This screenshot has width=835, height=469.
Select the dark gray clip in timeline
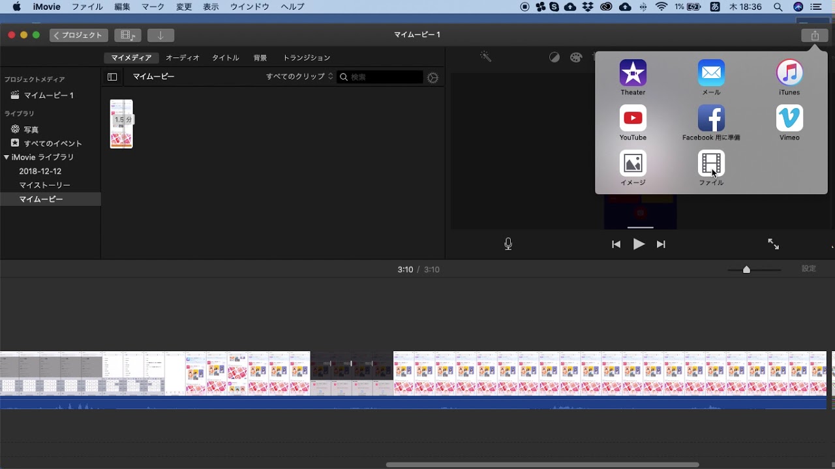point(352,373)
